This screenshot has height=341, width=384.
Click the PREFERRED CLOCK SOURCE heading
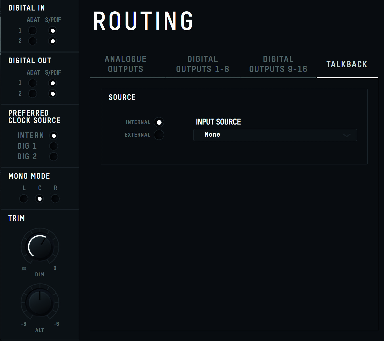pos(34,117)
